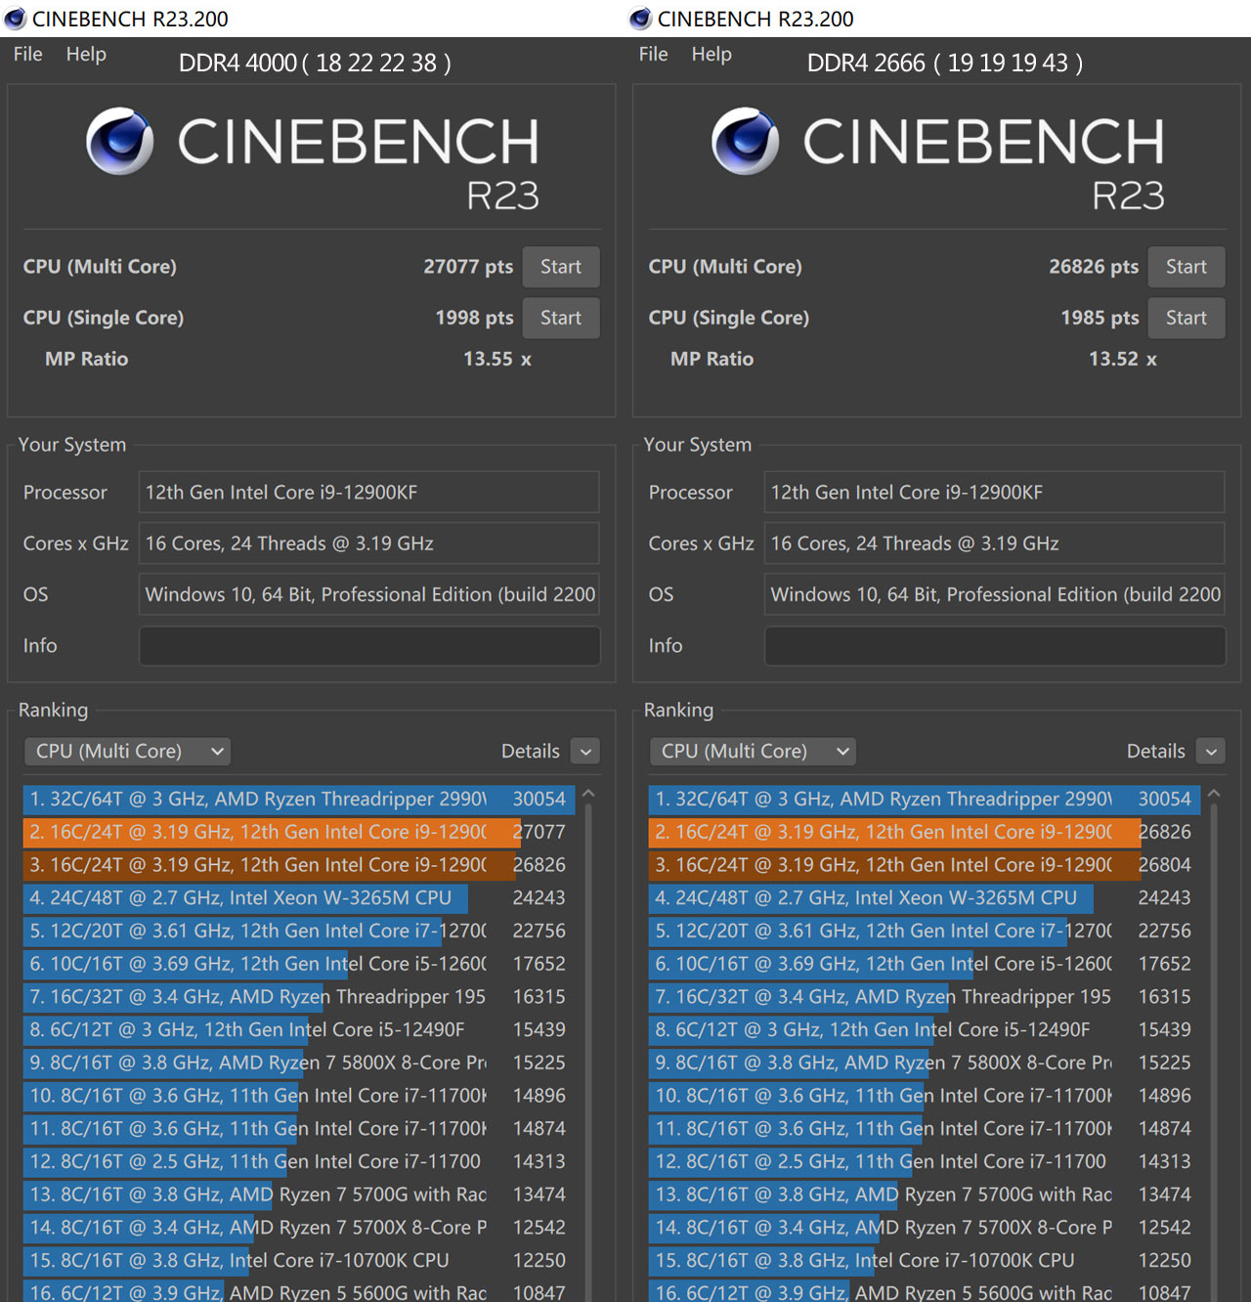This screenshot has height=1302, width=1251.
Task: Open the CPU (Multi Core) ranking dropdown on left
Action: (x=127, y=751)
